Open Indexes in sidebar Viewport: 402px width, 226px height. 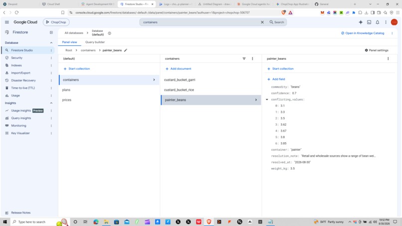pos(16,65)
